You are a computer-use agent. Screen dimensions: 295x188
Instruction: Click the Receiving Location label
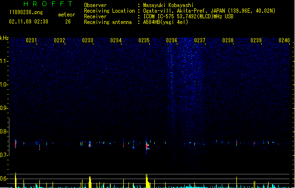(109, 11)
